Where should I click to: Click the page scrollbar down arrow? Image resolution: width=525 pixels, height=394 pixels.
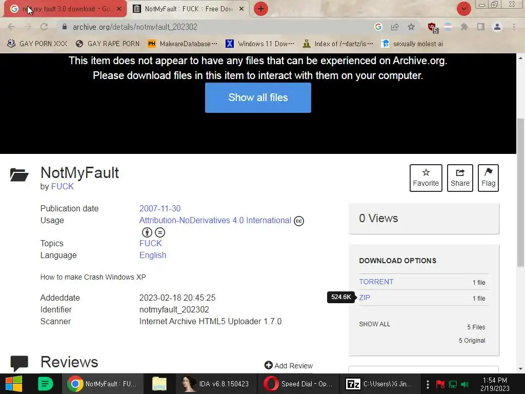(x=521, y=369)
